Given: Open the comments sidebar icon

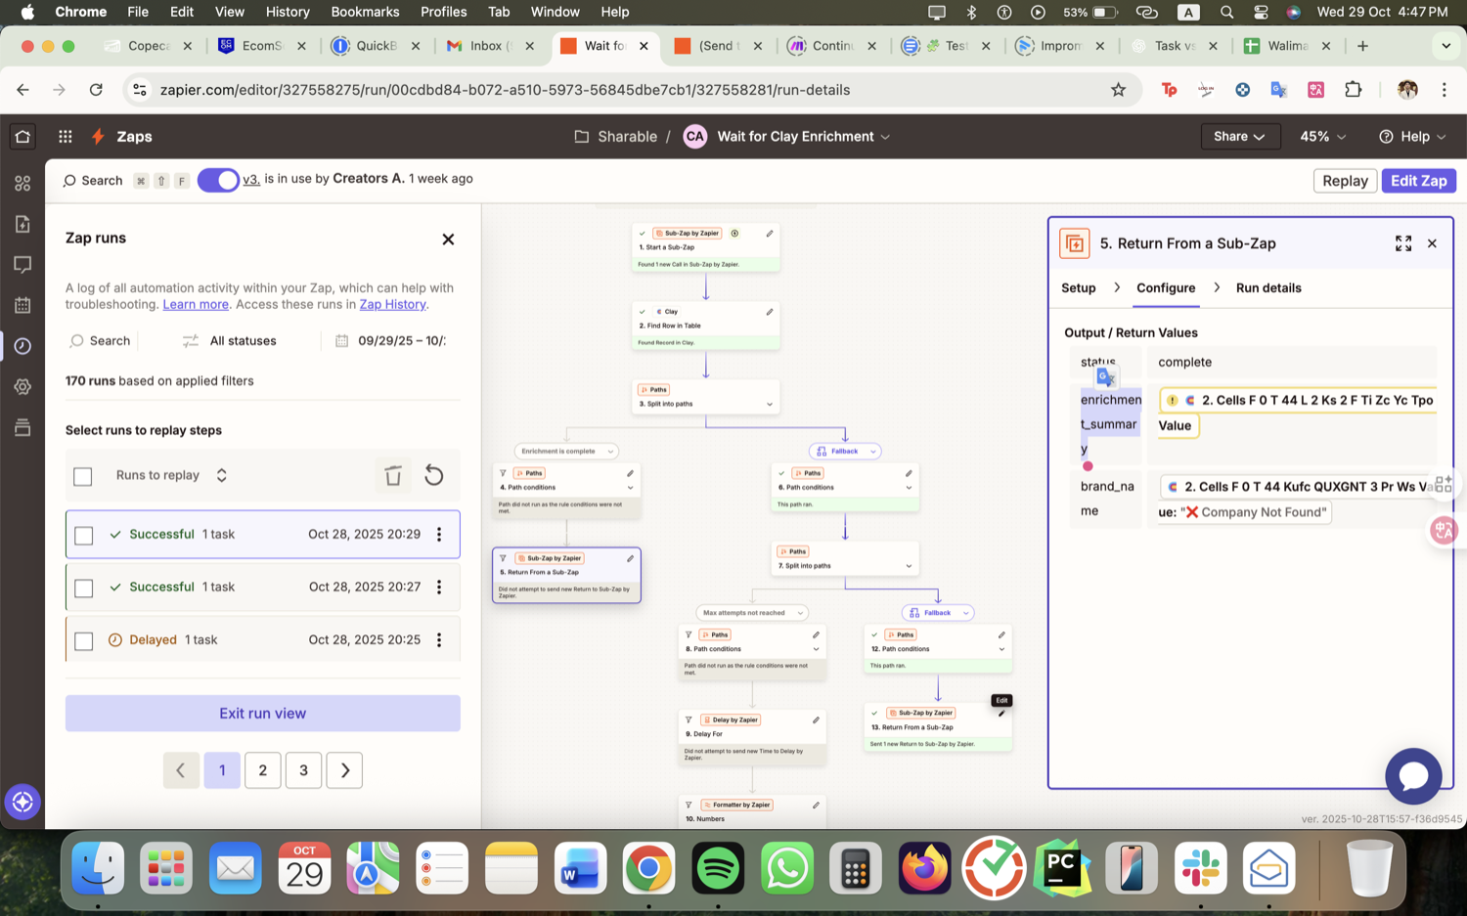Looking at the screenshot, I should [x=22, y=265].
